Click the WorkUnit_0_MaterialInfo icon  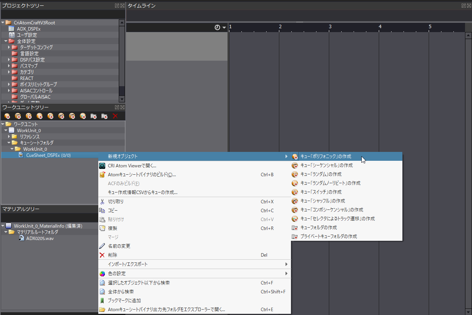click(x=8, y=226)
